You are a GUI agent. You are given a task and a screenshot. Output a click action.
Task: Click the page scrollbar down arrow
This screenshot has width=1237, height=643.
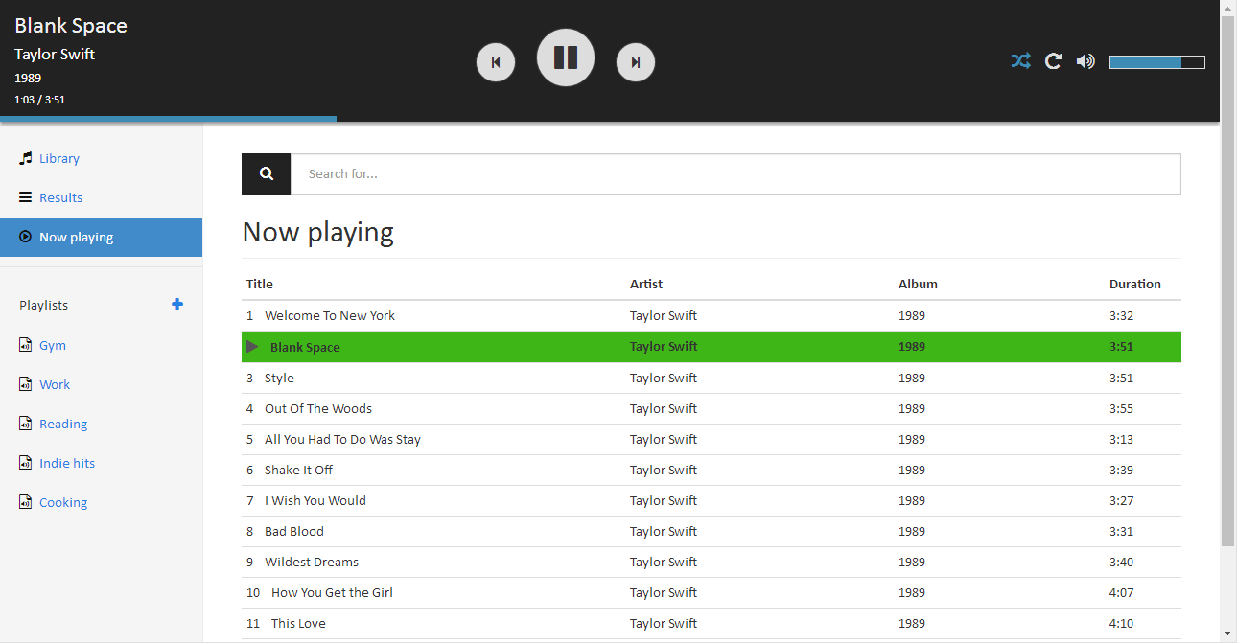tap(1228, 634)
